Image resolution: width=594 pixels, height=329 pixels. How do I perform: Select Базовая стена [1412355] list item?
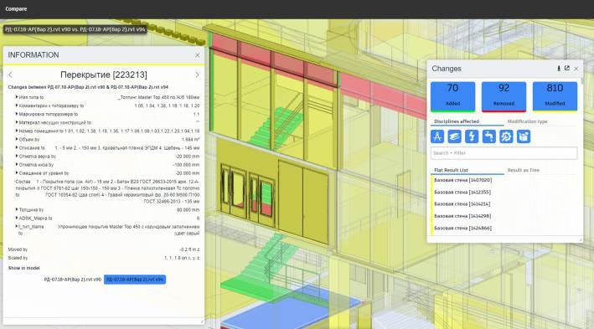pyautogui.click(x=462, y=193)
